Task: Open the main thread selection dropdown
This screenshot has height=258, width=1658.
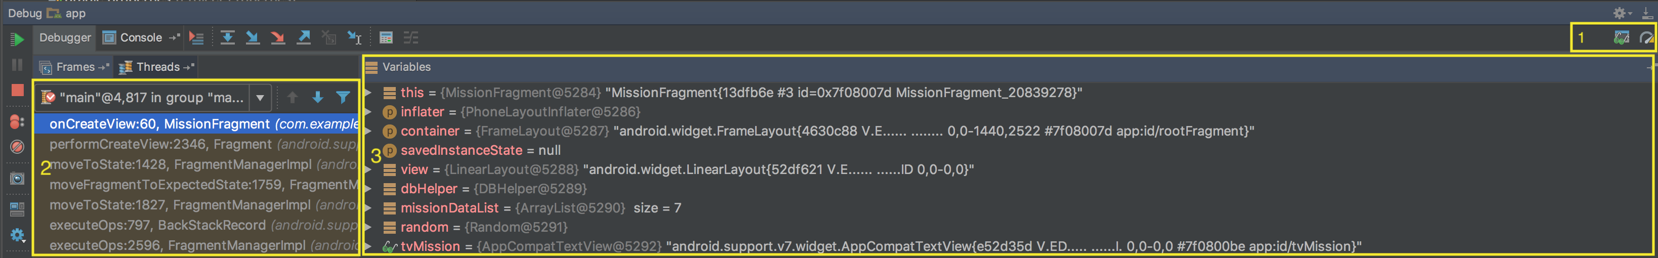Action: click(260, 98)
